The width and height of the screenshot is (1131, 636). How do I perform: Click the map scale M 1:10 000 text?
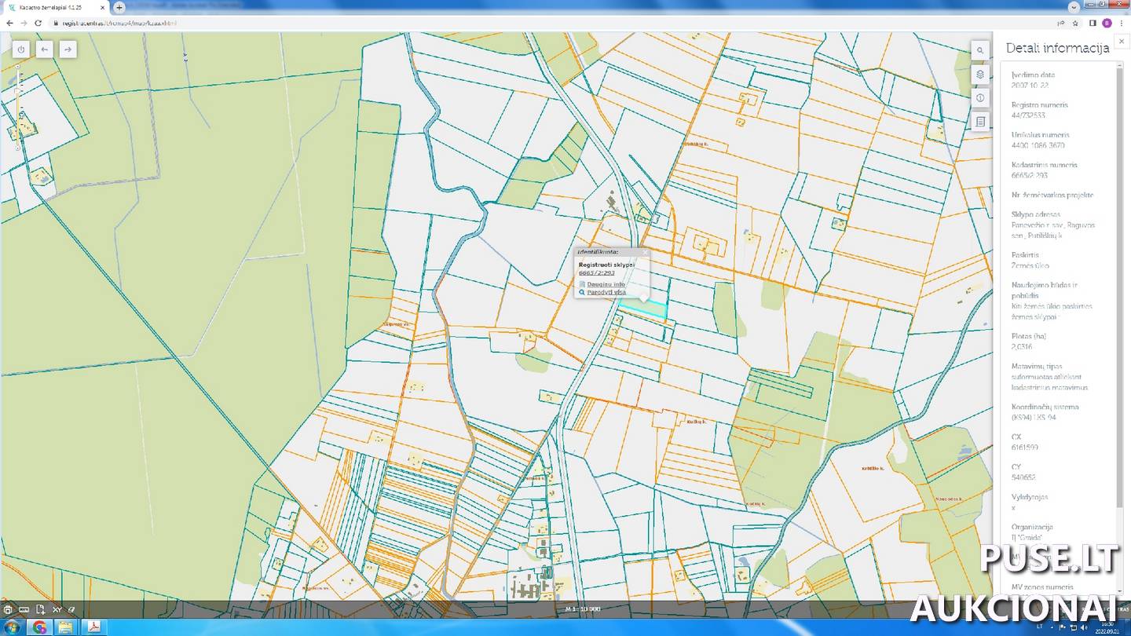pyautogui.click(x=583, y=609)
